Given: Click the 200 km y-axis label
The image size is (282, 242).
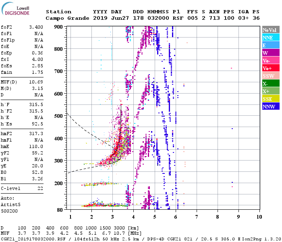Looking at the screenshot, I should pos(58,183).
